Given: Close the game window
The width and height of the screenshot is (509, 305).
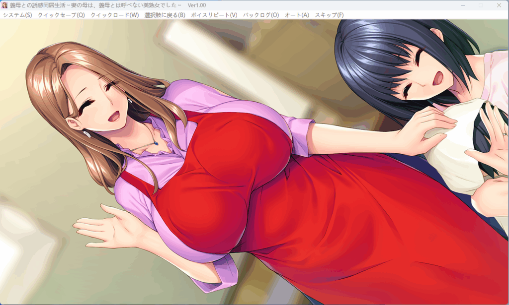Looking at the screenshot, I should [x=499, y=5].
